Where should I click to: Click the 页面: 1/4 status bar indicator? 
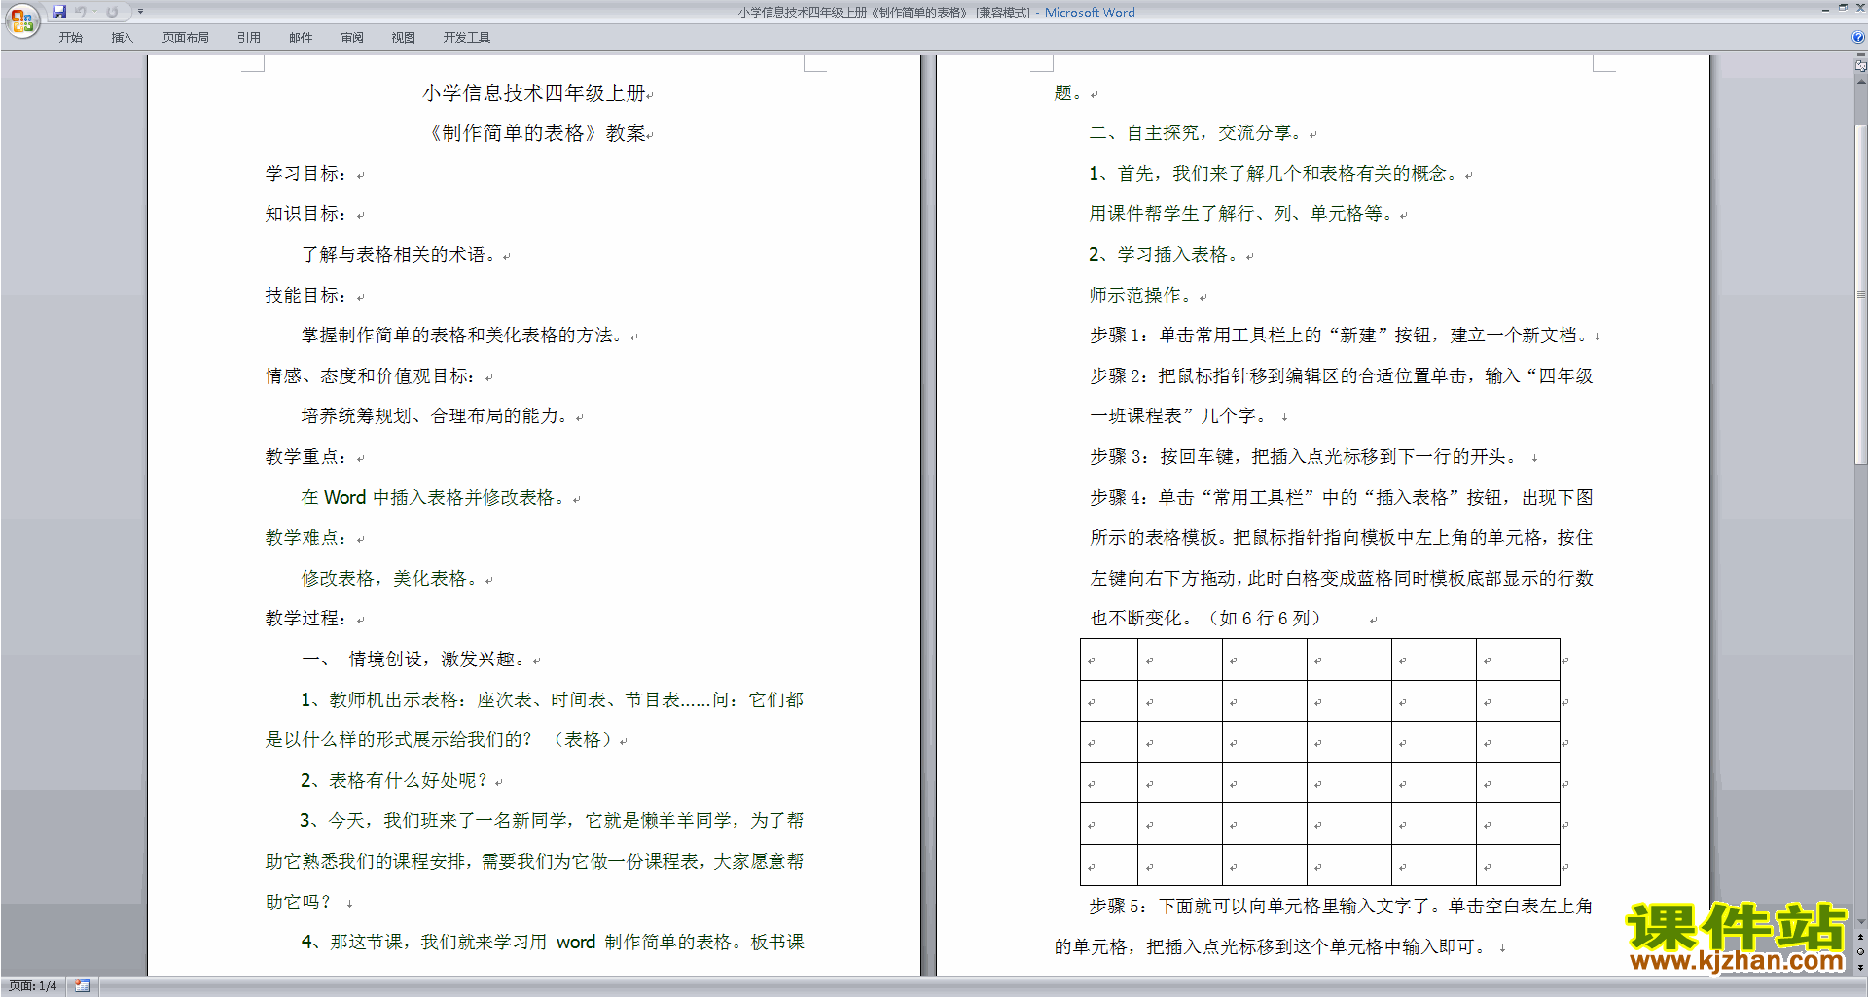[x=32, y=986]
